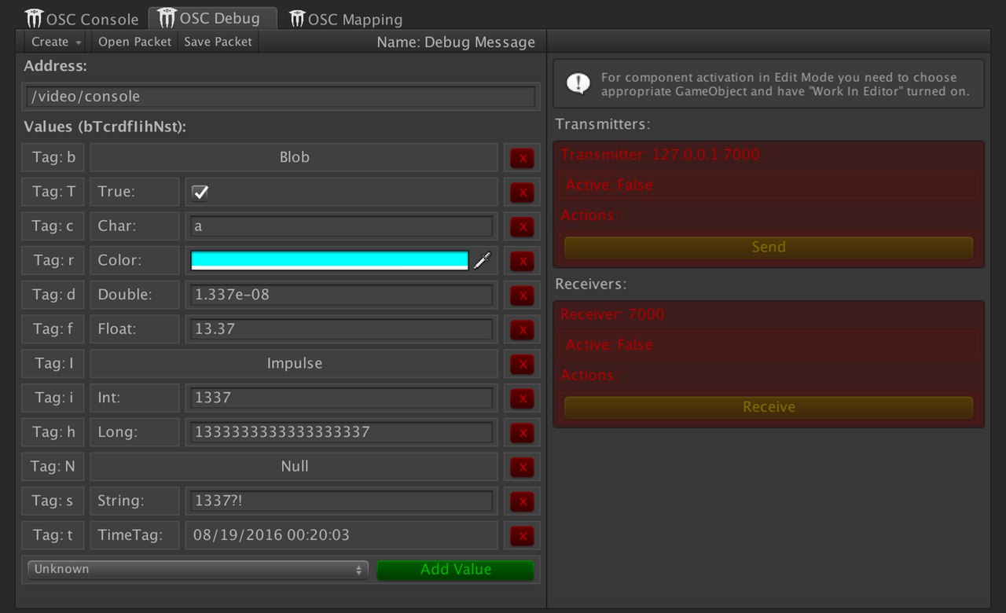Uncheck the True checkbox for Tag T

200,191
